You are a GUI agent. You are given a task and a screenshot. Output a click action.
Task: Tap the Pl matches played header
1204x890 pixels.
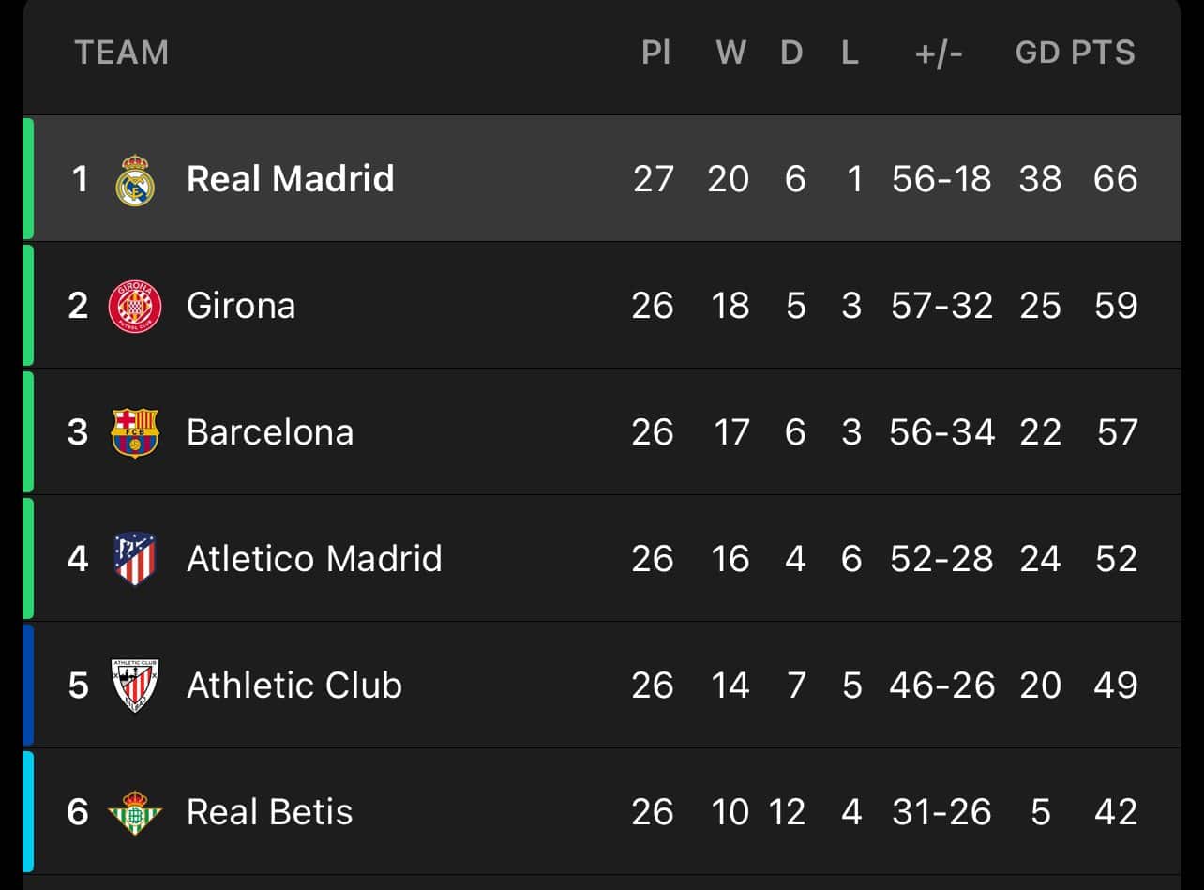(656, 53)
